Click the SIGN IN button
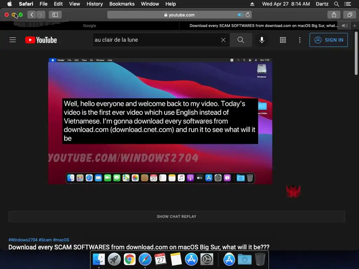 click(x=328, y=40)
